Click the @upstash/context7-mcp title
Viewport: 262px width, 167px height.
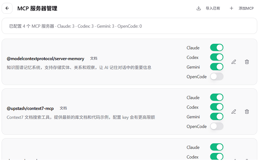(30, 108)
